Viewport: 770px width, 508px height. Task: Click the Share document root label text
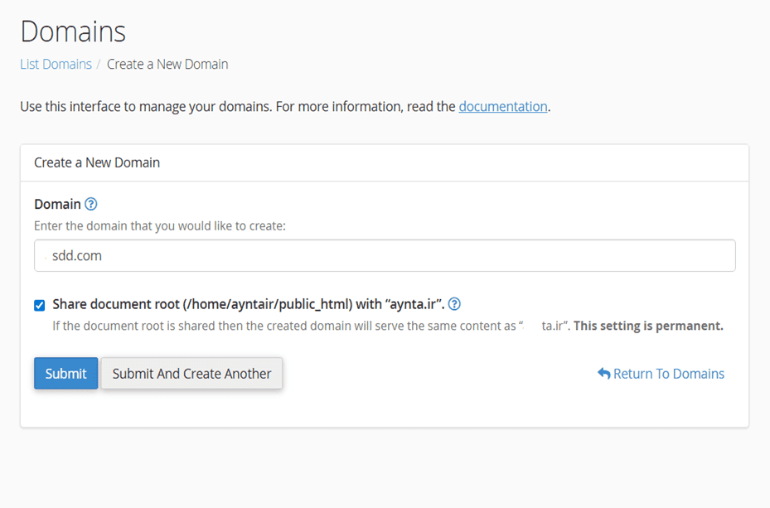[x=249, y=304]
